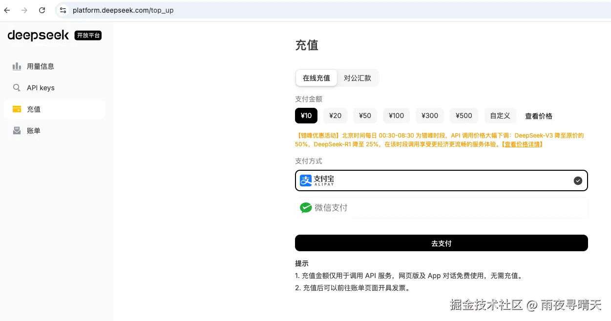Click the 支付方式 label
Viewport: 611px width, 321px height.
pos(309,161)
